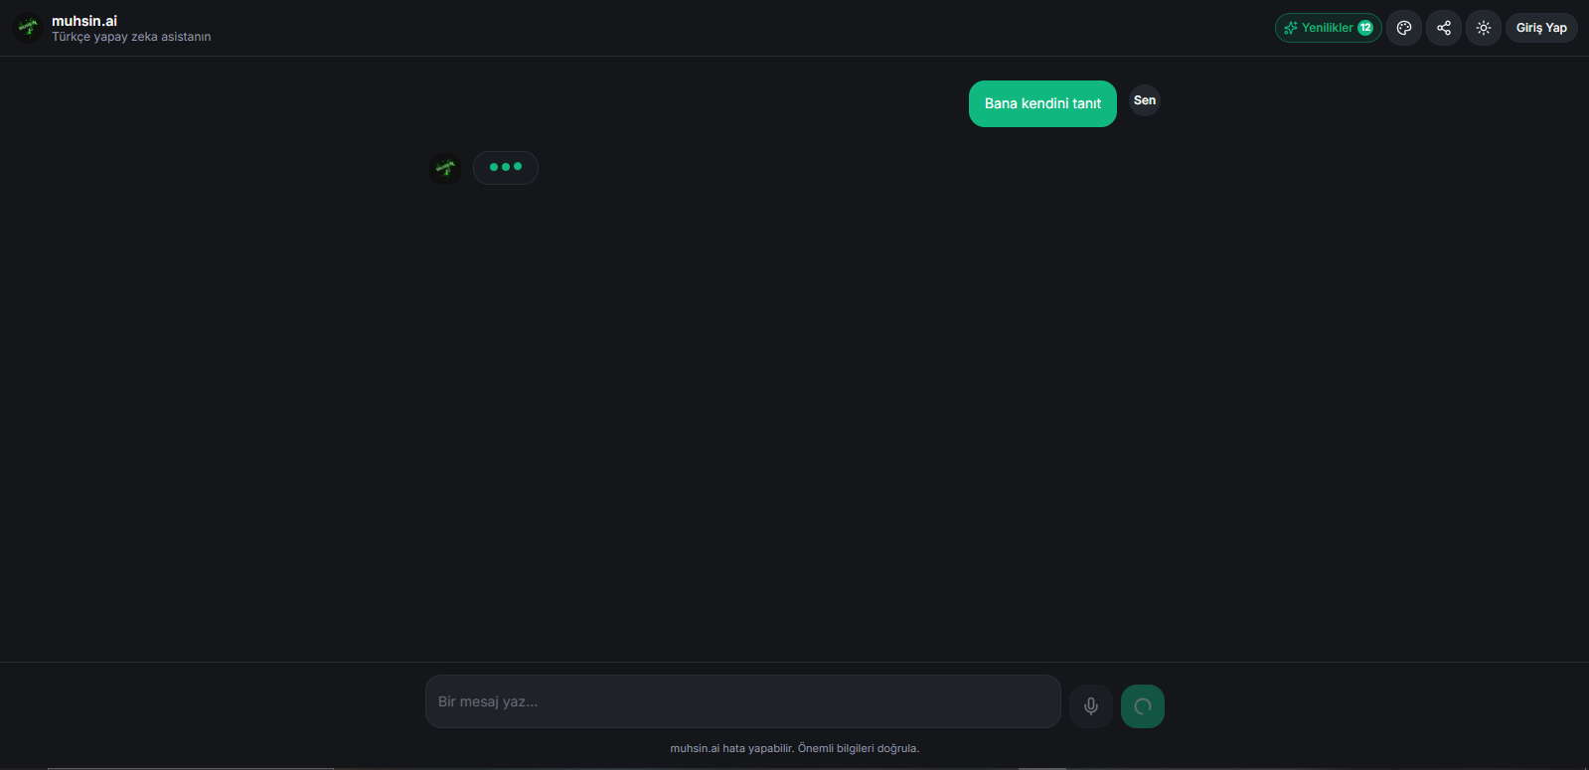Image resolution: width=1589 pixels, height=770 pixels.
Task: Open the muhsin.ai title link
Action: 84,21
